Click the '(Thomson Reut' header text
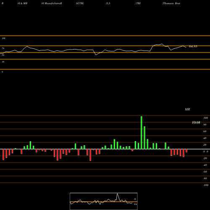 point(171,3)
